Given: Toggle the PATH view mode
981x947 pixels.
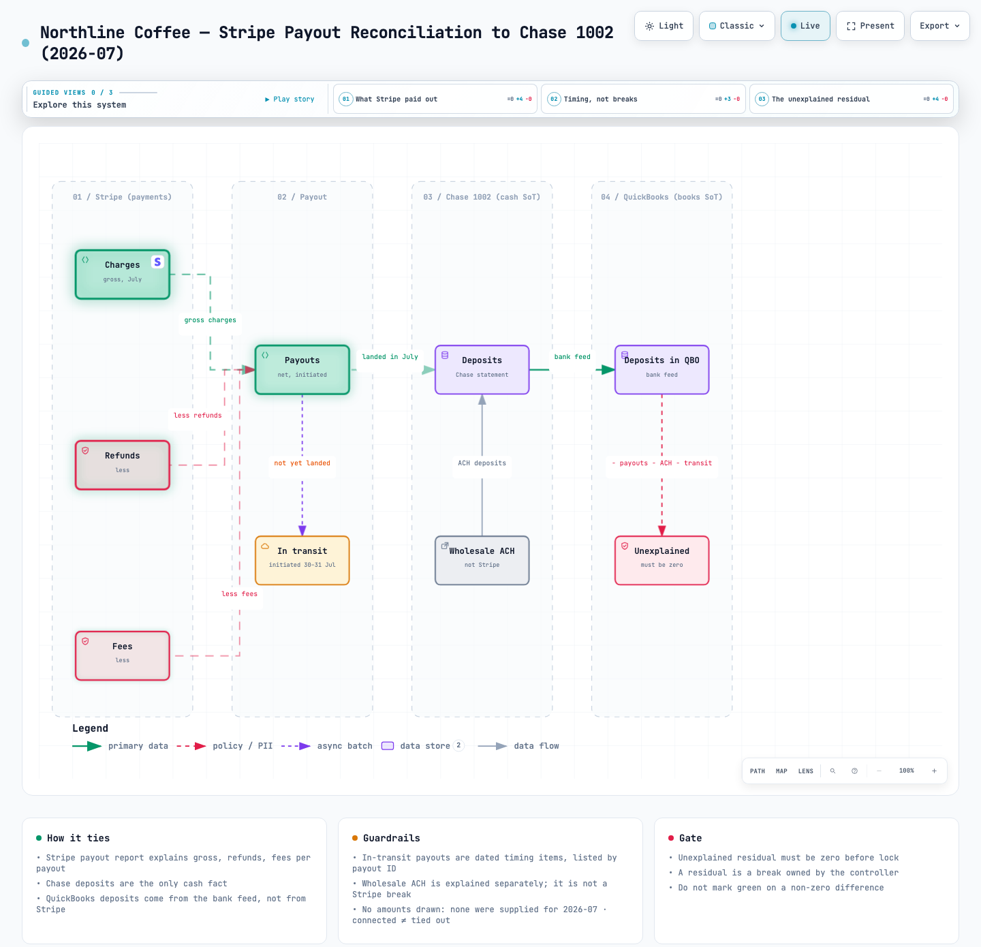Looking at the screenshot, I should tap(758, 771).
